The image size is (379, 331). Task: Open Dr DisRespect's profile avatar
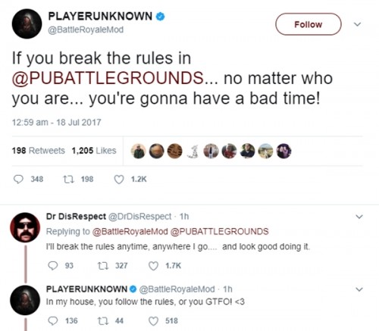pos(25,227)
